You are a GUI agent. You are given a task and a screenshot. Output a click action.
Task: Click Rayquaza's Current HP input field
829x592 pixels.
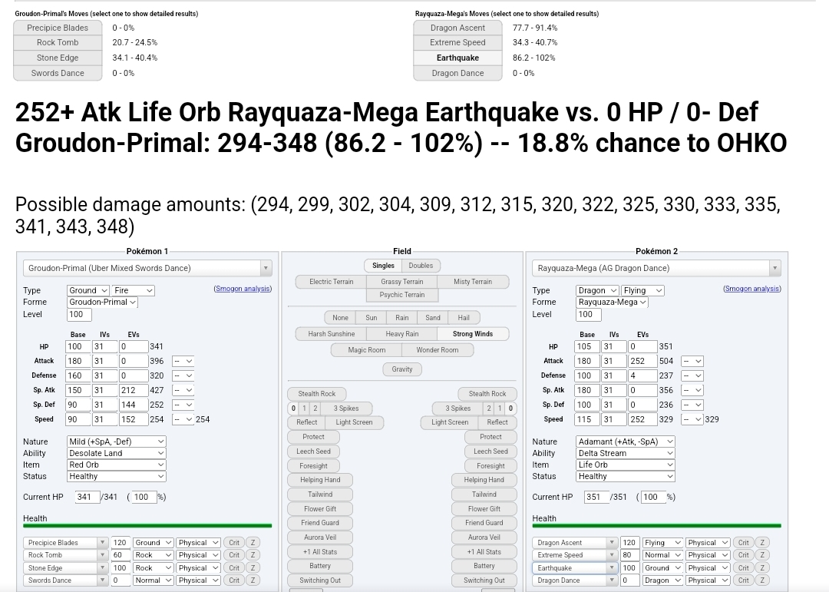coord(596,497)
